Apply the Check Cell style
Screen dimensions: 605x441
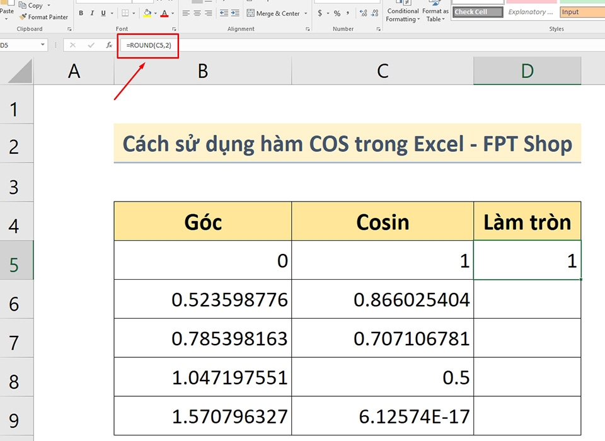477,11
